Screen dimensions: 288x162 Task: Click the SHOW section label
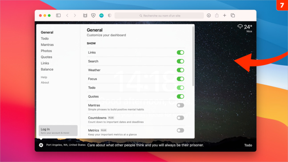tap(91, 43)
